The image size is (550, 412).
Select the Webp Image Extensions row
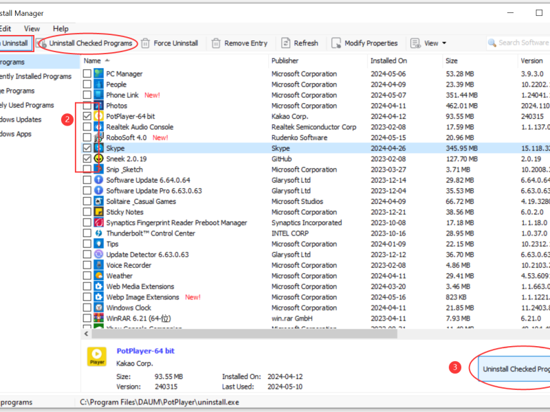coord(316,297)
